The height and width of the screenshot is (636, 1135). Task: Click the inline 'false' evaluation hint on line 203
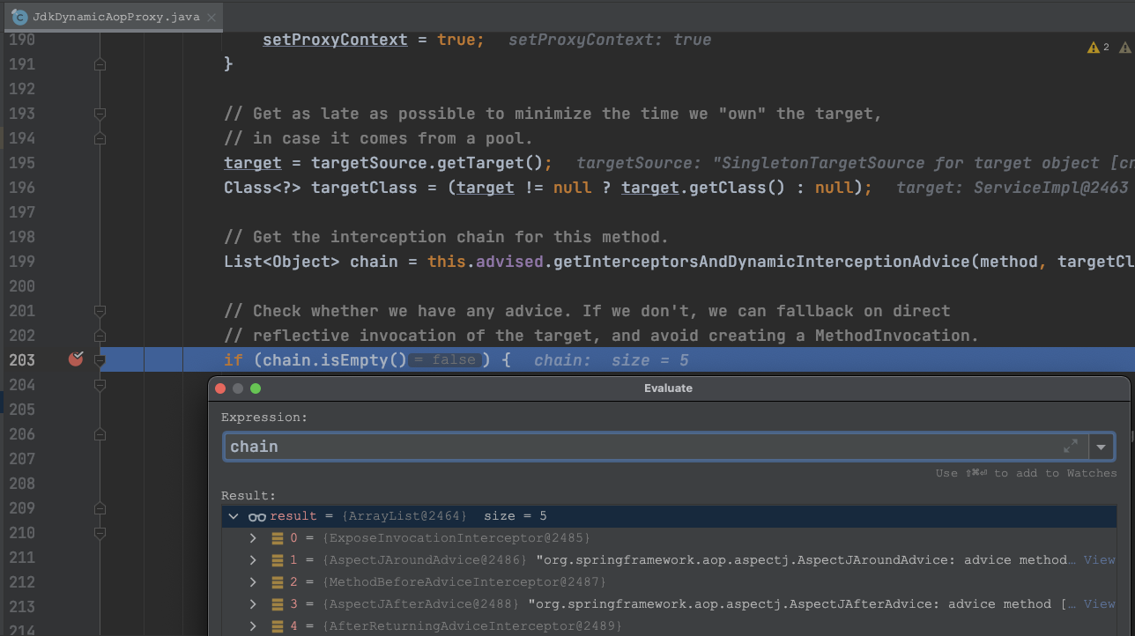point(444,360)
